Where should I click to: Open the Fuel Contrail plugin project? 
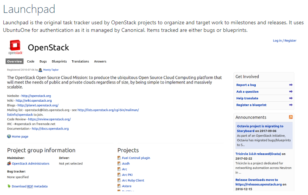coord(136,158)
